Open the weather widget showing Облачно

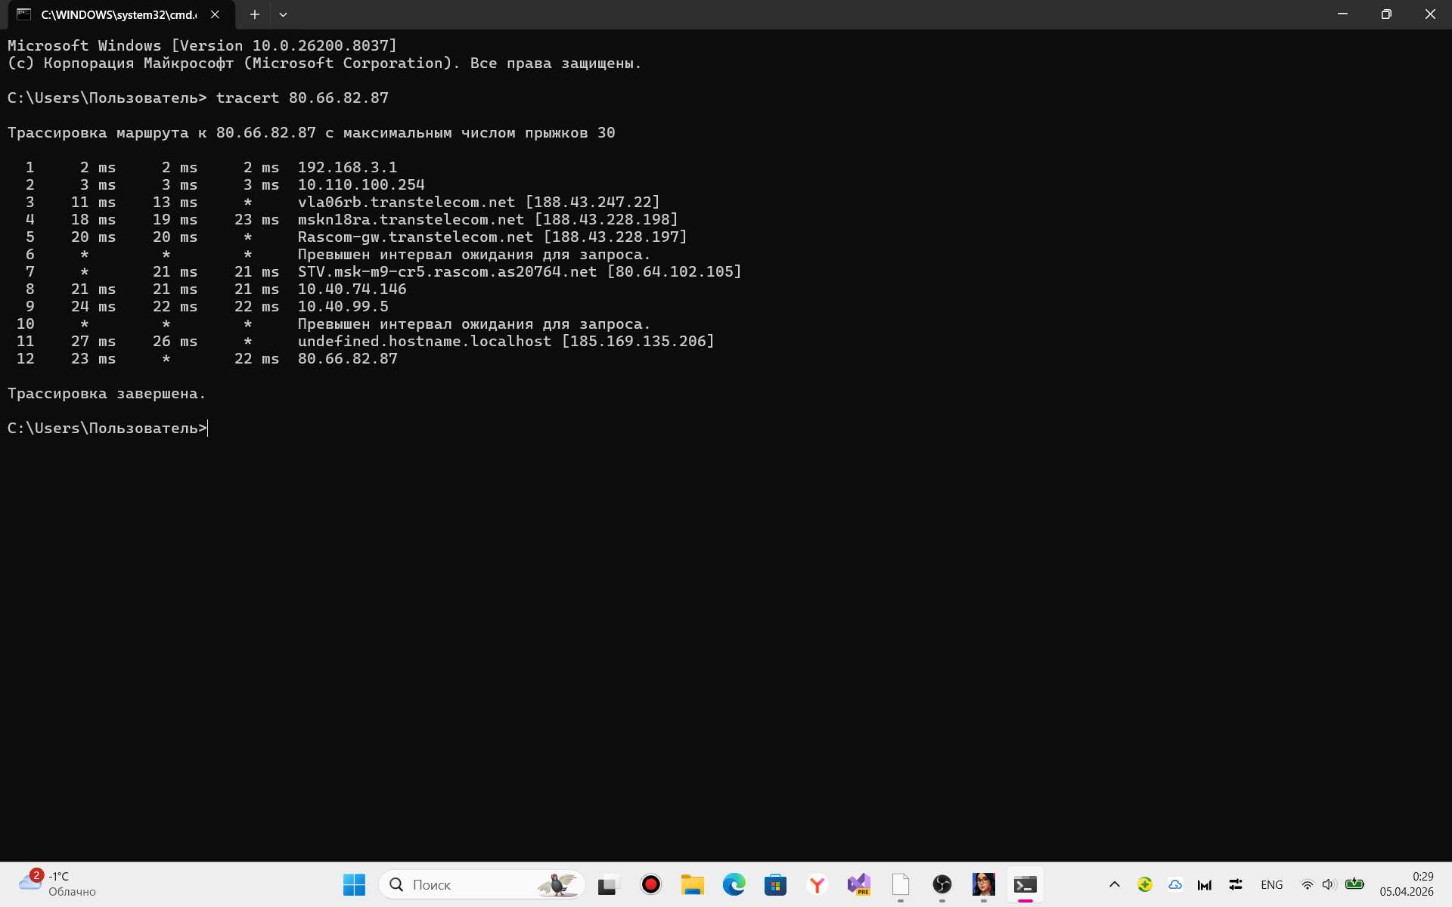point(59,884)
